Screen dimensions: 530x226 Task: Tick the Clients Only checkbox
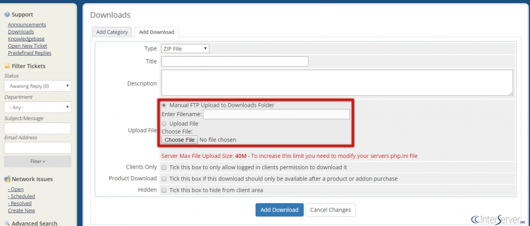coord(164,167)
